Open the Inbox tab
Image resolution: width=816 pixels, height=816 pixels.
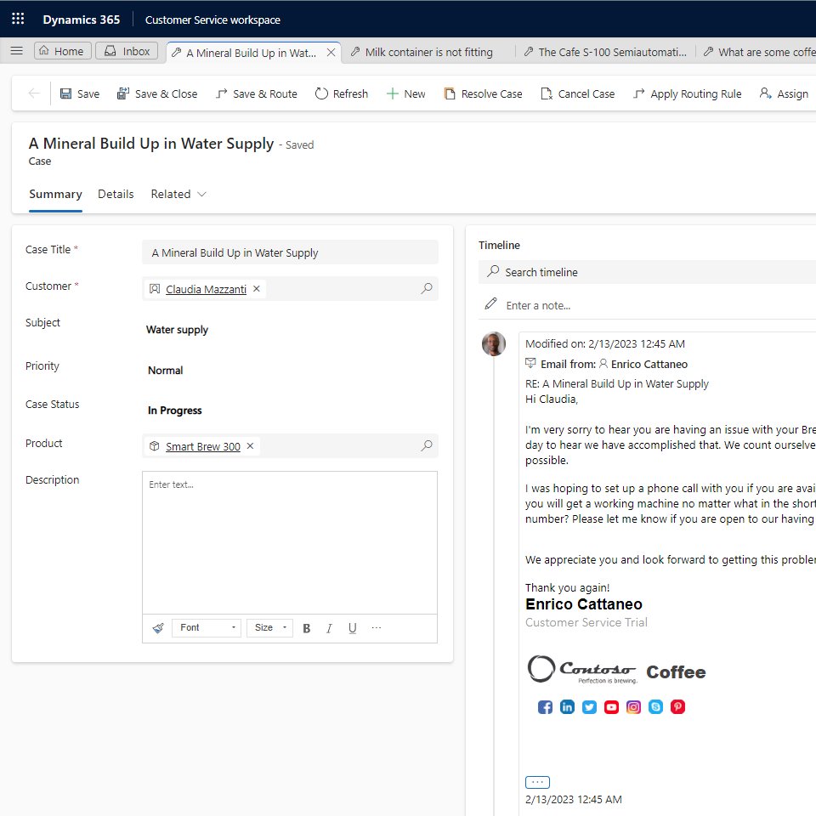click(127, 51)
